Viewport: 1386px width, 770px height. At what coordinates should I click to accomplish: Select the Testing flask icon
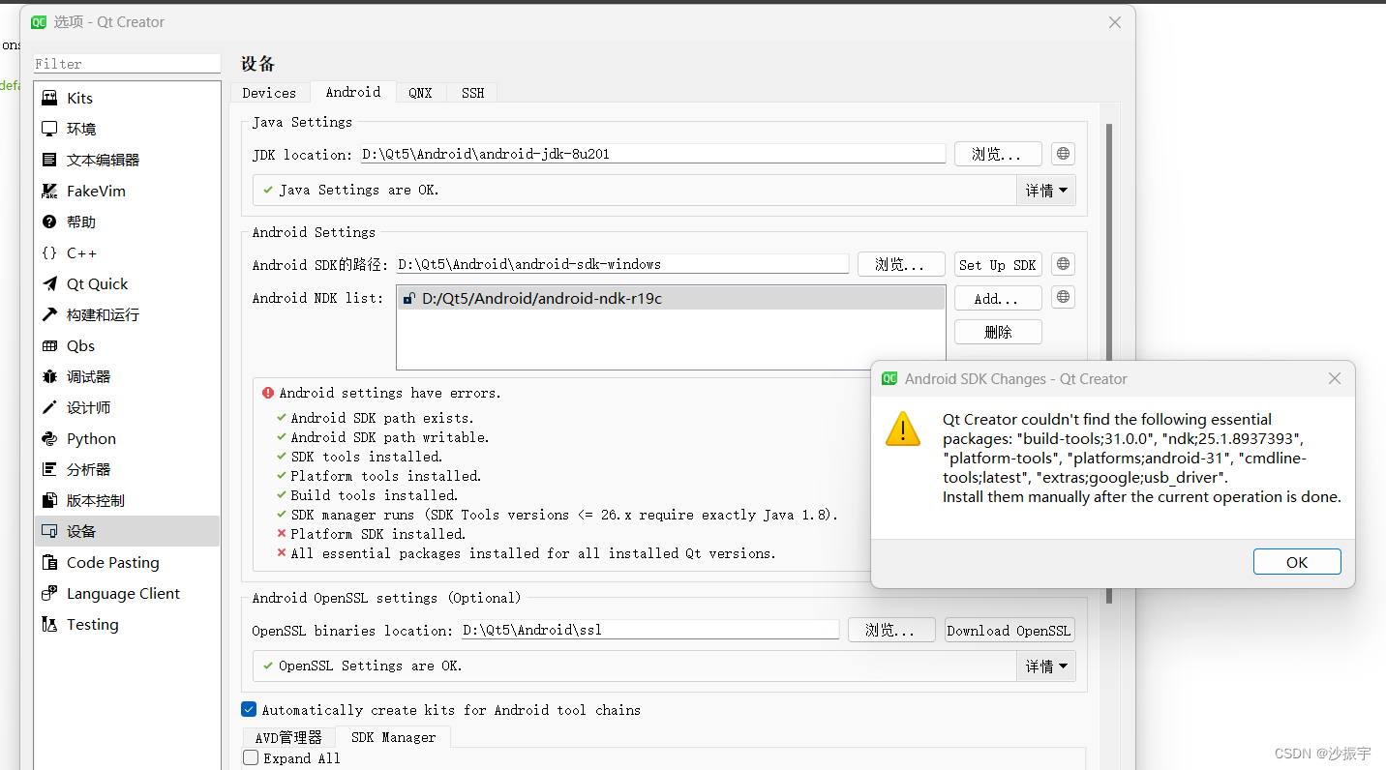(49, 624)
